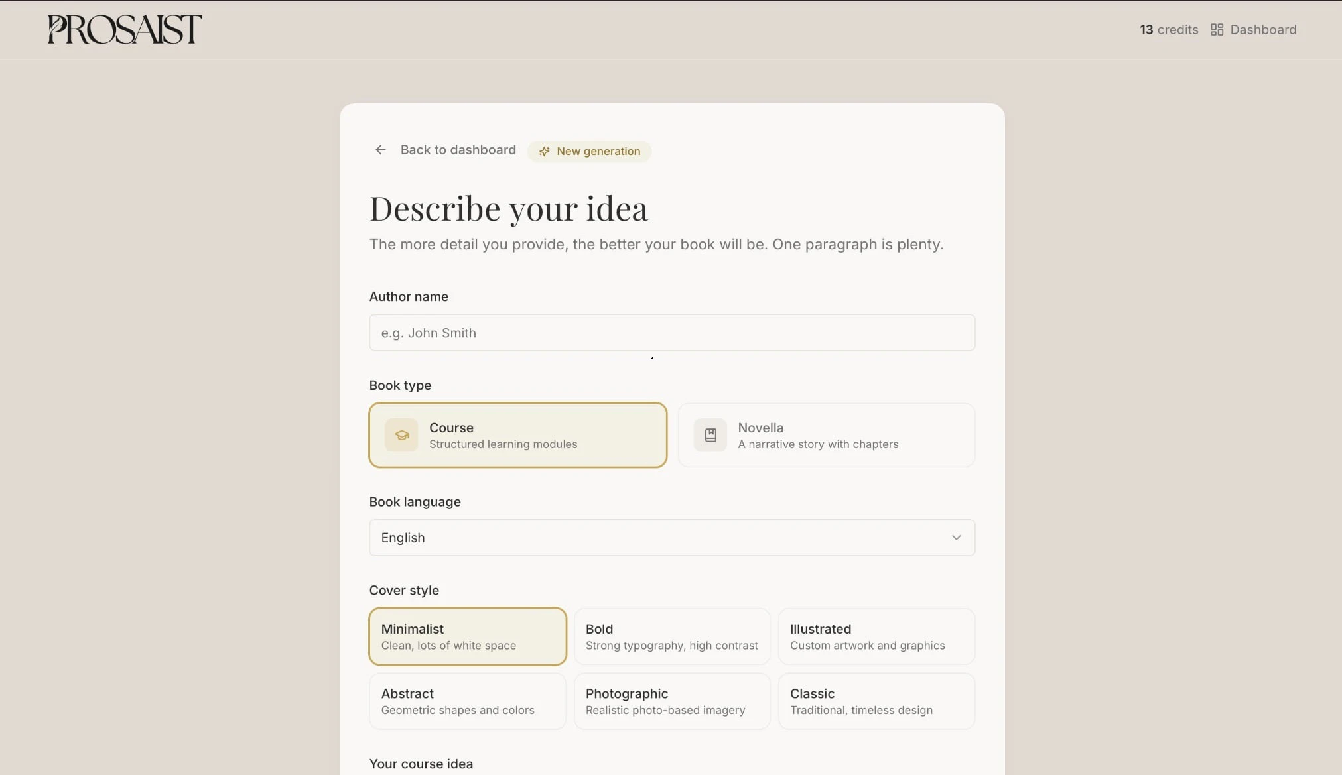
Task: Click the Novella book icon
Action: tap(710, 435)
